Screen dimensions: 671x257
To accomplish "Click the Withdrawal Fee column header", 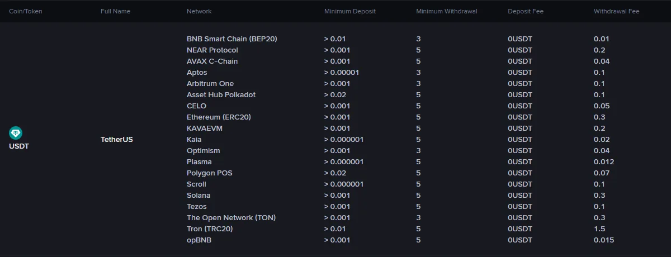I will click(617, 11).
